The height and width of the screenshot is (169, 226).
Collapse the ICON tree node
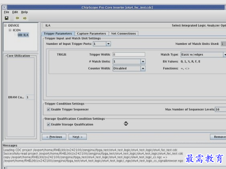(x=10, y=30)
